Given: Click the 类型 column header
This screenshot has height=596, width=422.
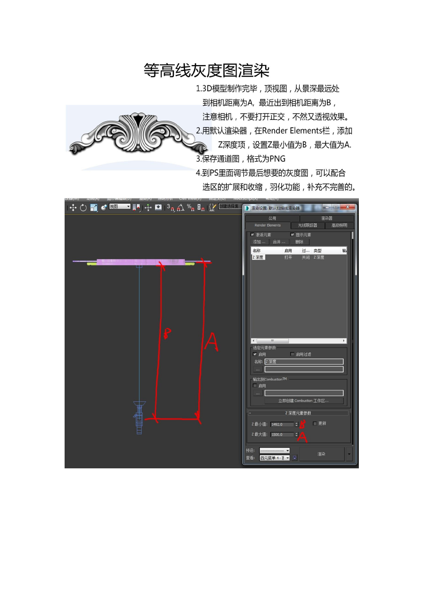Looking at the screenshot, I should 327,251.
